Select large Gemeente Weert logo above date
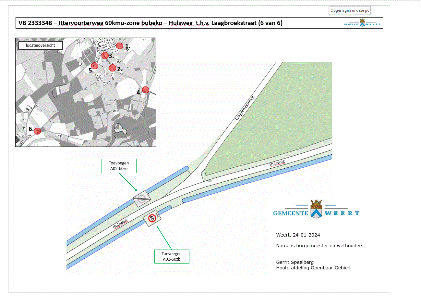Image resolution: width=421 pixels, height=297 pixels. click(x=316, y=209)
